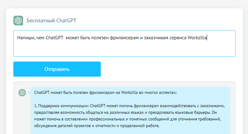This screenshot has height=134, width=248.
Task: Click the speech bubble tail beside the avatar
Action: (x=29, y=93)
